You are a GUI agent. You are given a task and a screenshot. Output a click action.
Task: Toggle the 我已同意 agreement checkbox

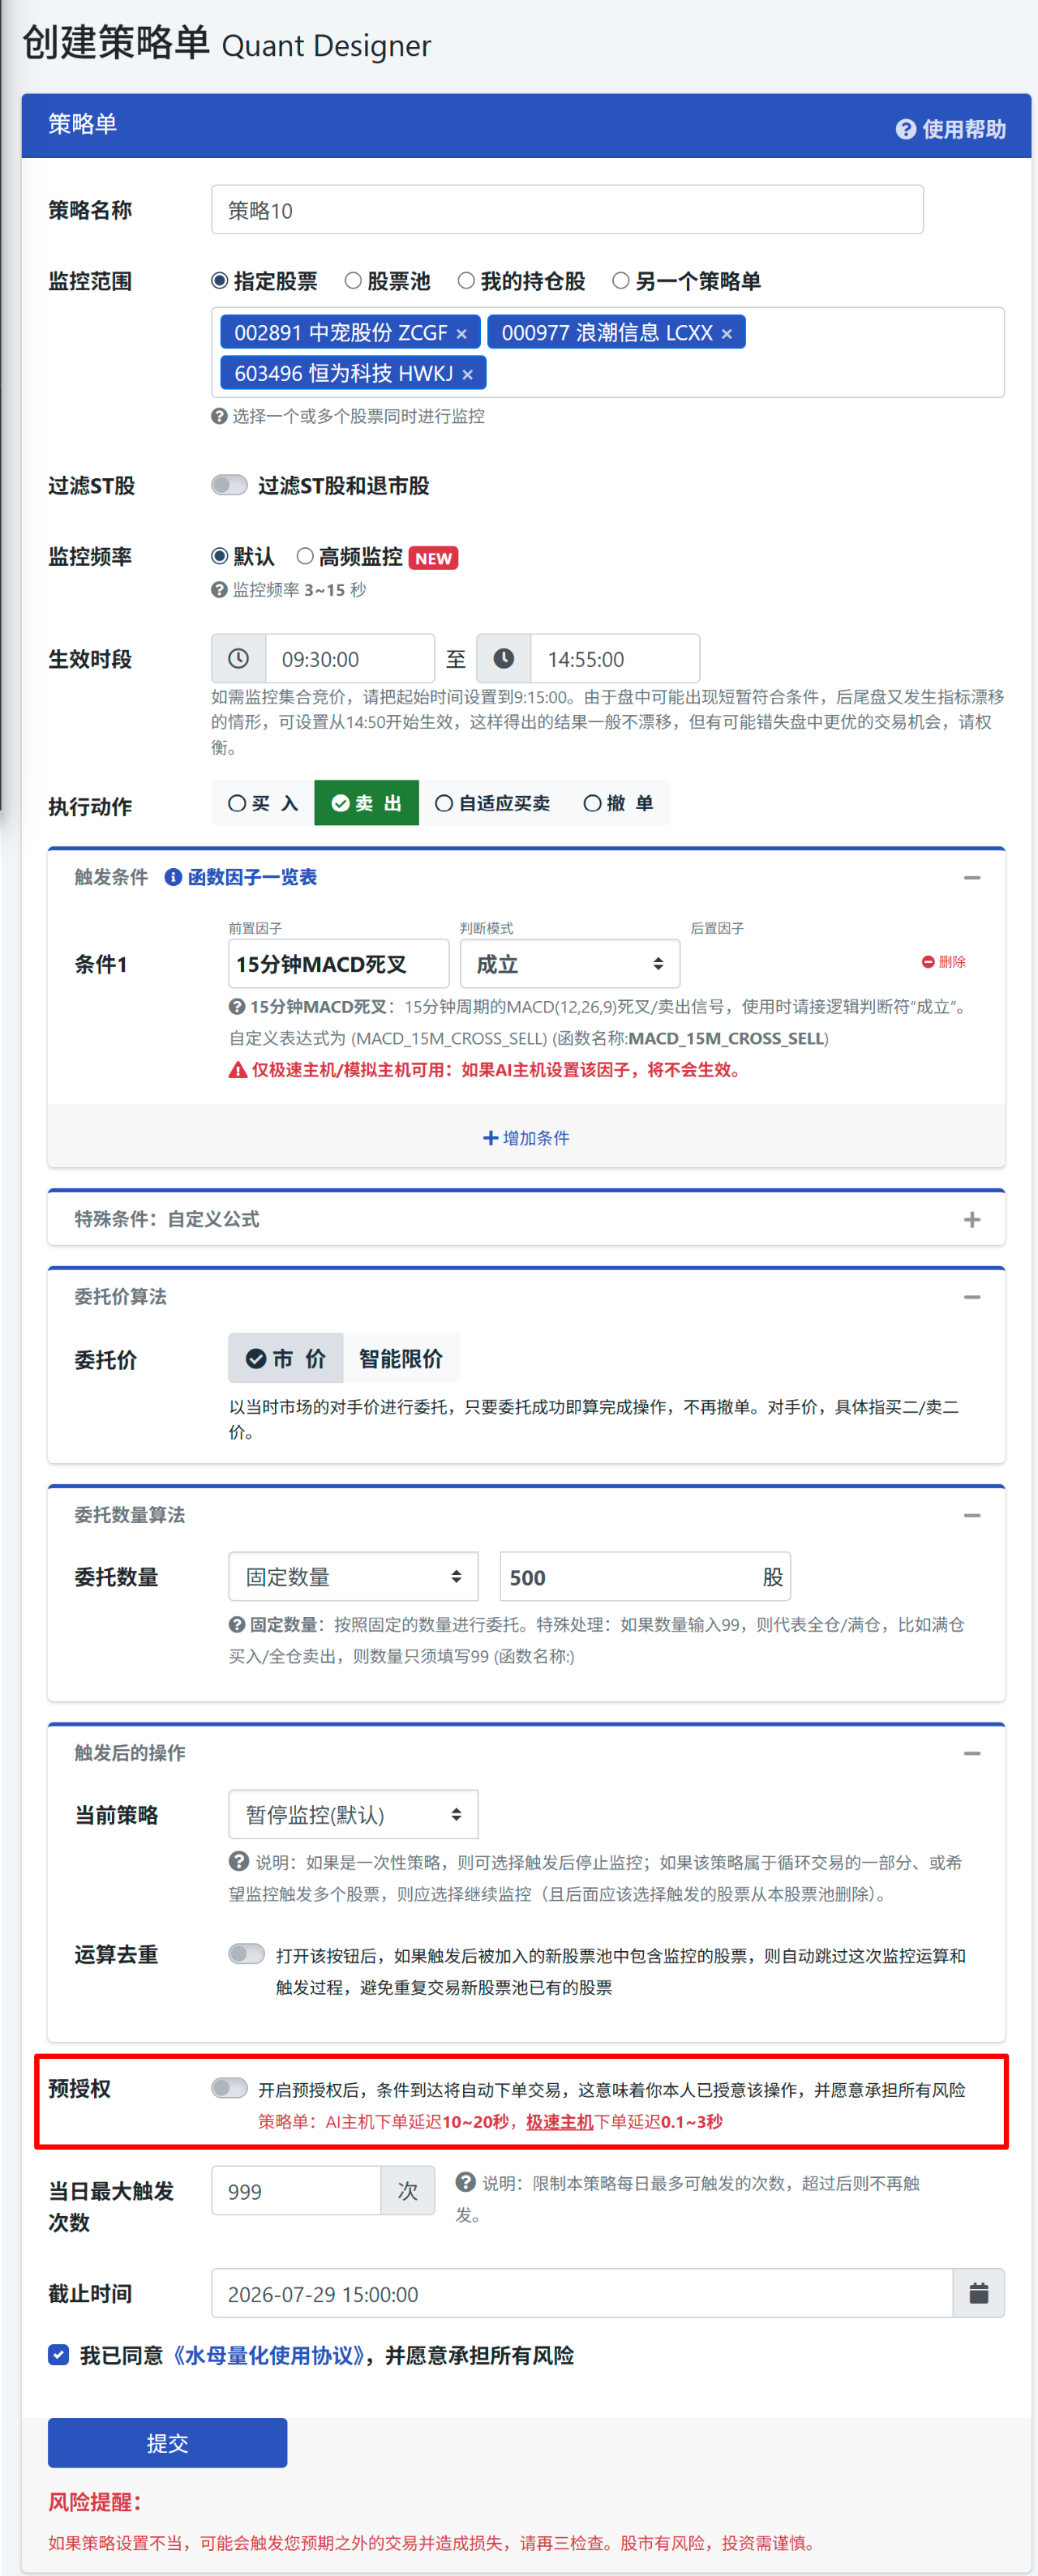pyautogui.click(x=59, y=2355)
